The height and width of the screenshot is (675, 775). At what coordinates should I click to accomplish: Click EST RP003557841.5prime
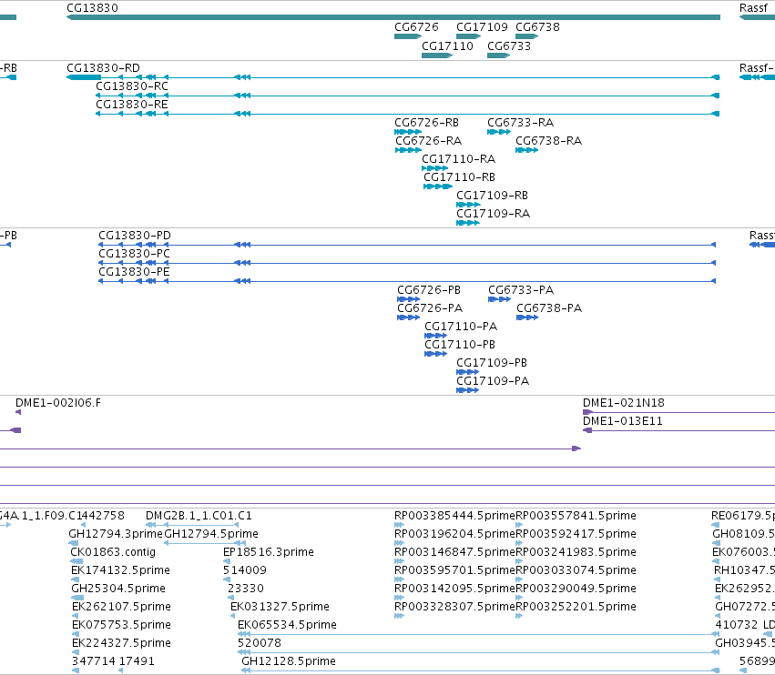pyautogui.click(x=519, y=525)
